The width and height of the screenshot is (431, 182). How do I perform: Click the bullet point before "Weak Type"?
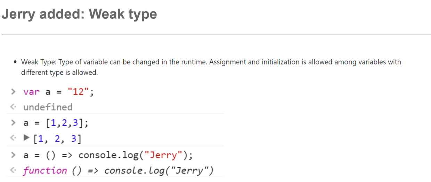click(x=15, y=62)
